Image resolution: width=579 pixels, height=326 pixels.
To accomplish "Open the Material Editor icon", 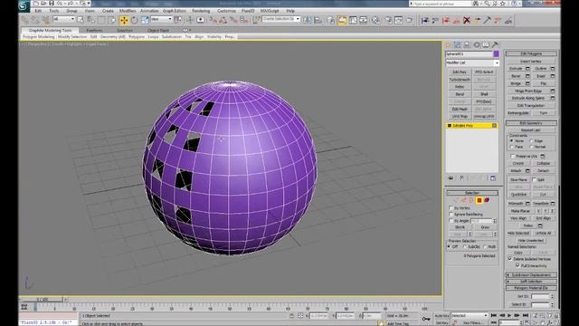I will [375, 20].
